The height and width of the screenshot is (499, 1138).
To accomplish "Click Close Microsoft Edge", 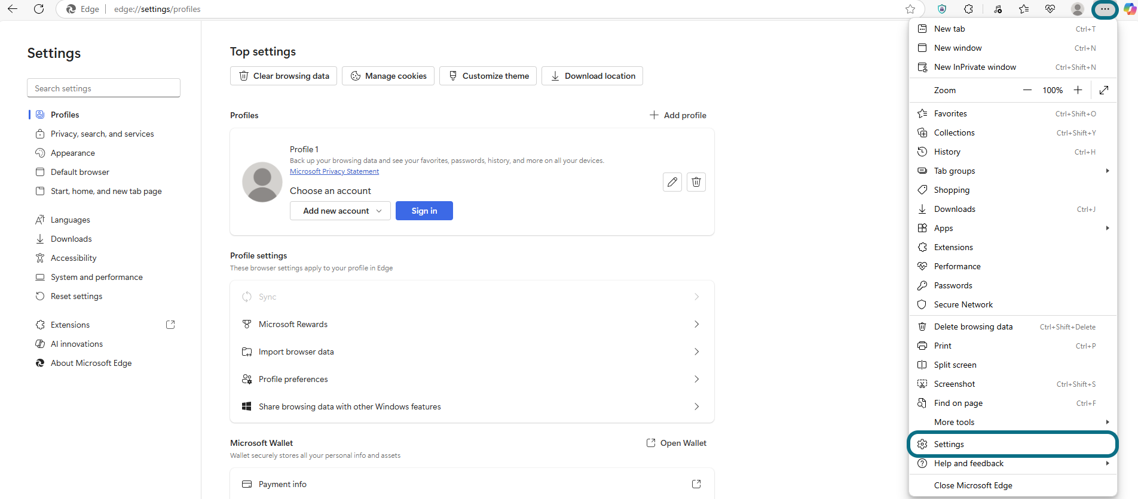I will 1012,485.
